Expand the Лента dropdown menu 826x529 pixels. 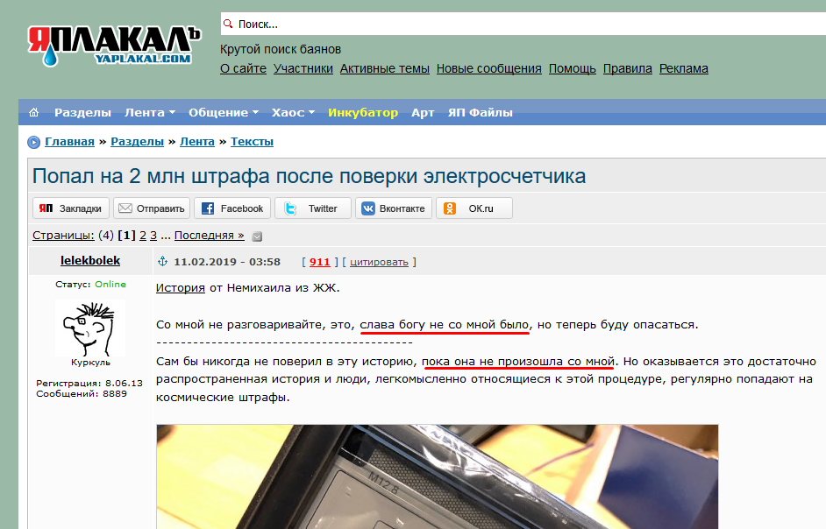[150, 113]
